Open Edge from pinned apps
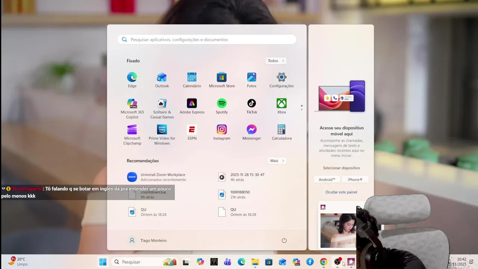This screenshot has height=269, width=478. (x=132, y=80)
